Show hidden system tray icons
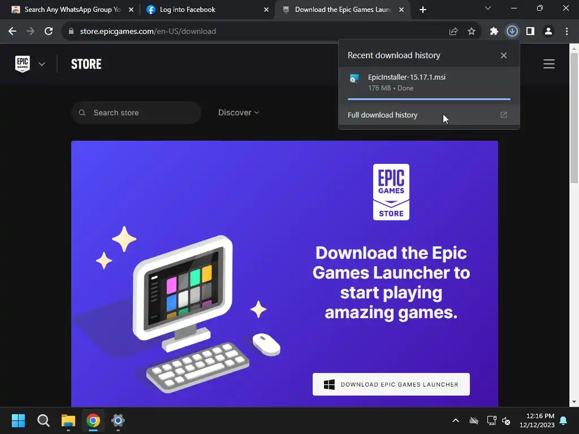 pyautogui.click(x=456, y=420)
